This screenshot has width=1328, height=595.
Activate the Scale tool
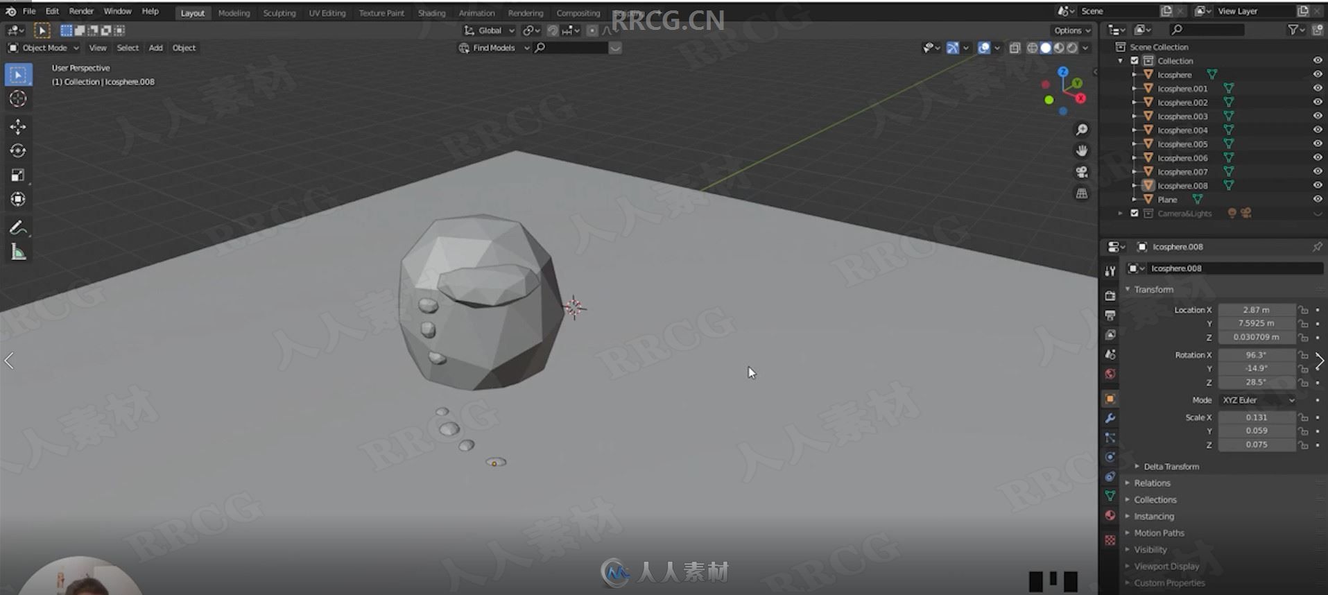[18, 175]
